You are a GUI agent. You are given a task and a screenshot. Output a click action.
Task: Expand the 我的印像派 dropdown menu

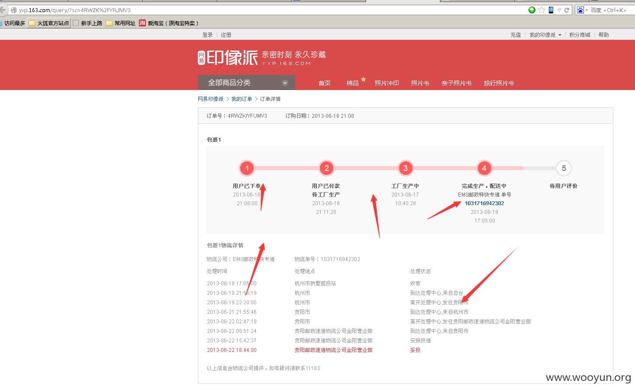545,35
